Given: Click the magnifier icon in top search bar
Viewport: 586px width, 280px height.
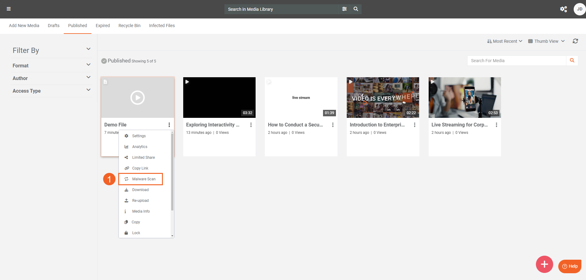Looking at the screenshot, I should click(356, 9).
